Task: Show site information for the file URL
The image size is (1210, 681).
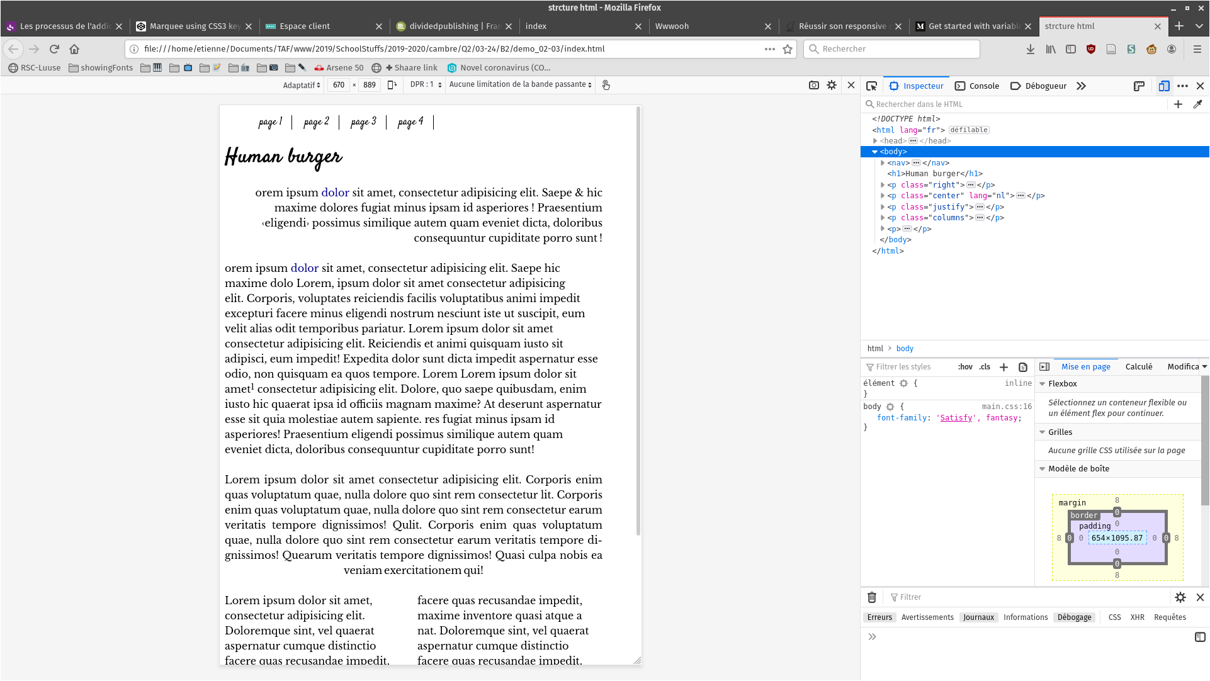Action: (134, 49)
